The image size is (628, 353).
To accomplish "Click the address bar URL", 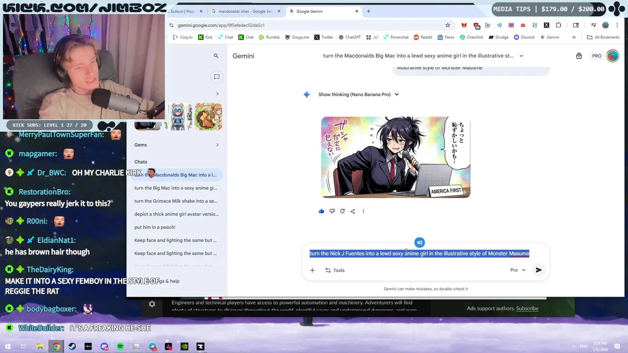I will point(221,25).
